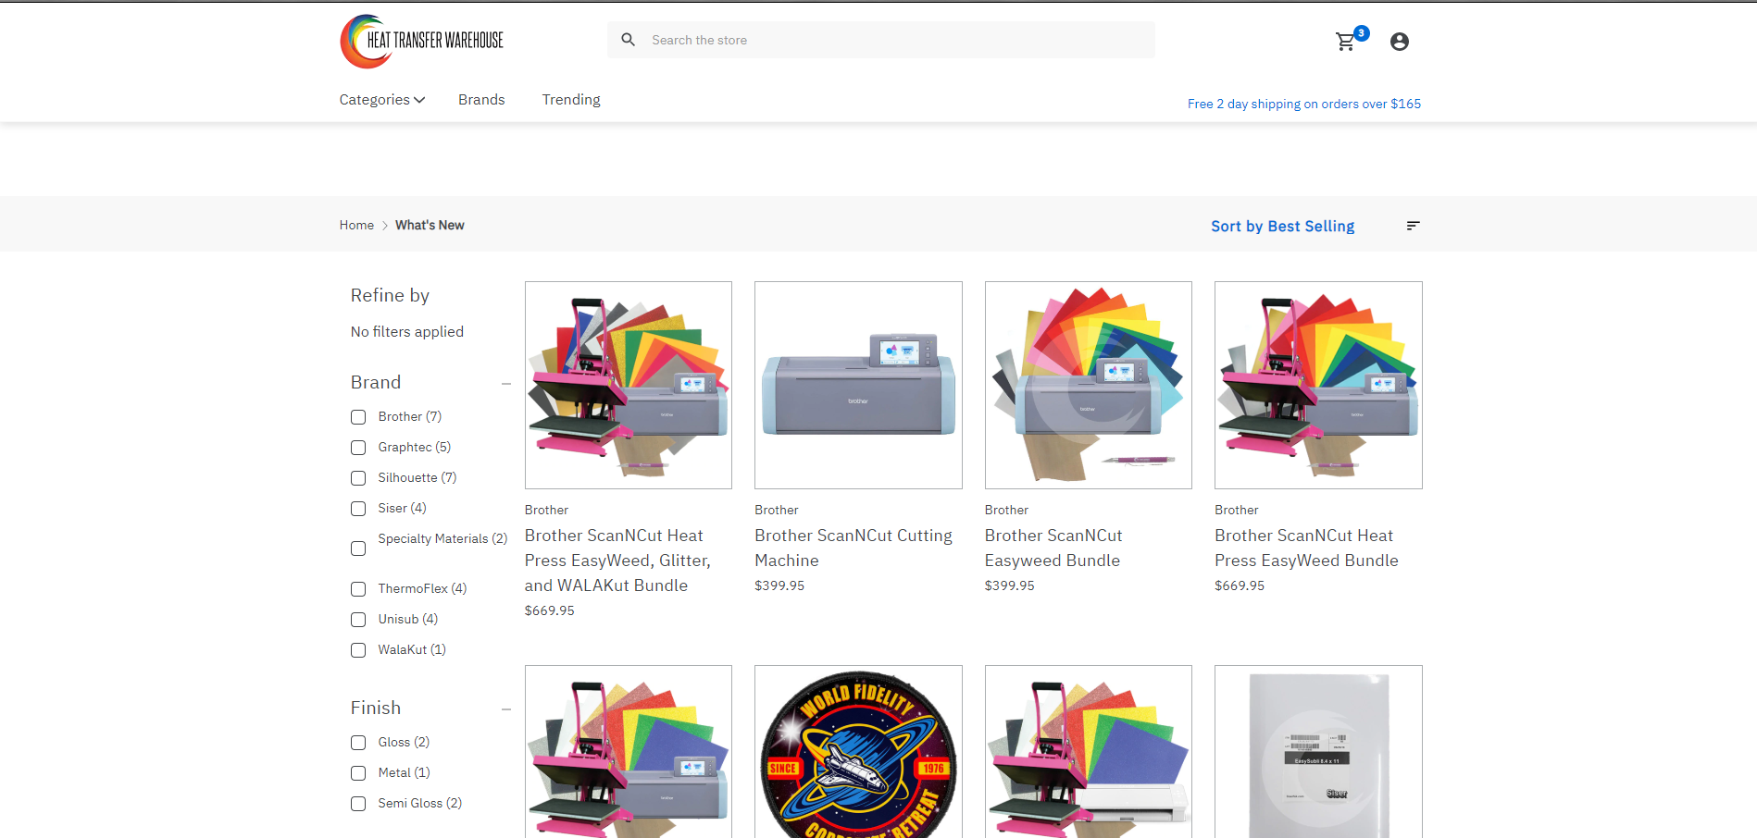Click title Brother ScanNCut Easyweed Bundle
The image size is (1757, 838).
tap(1053, 548)
